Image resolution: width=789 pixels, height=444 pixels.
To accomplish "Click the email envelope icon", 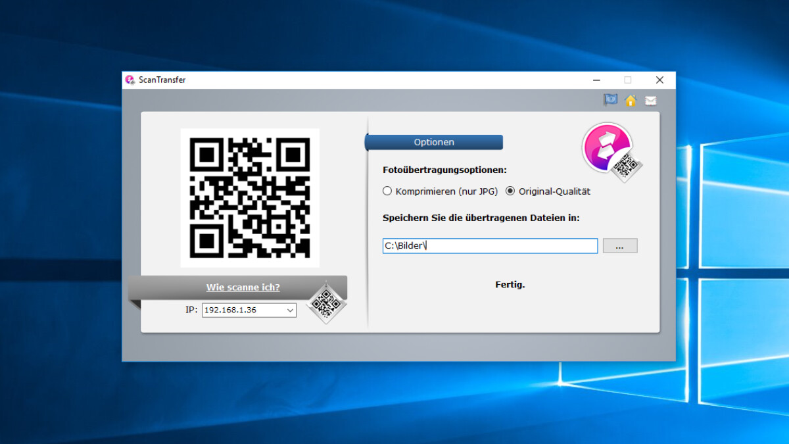I will (651, 100).
